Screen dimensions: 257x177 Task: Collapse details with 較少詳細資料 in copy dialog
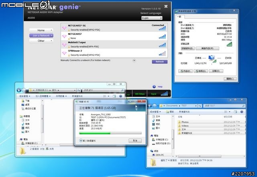88,140
